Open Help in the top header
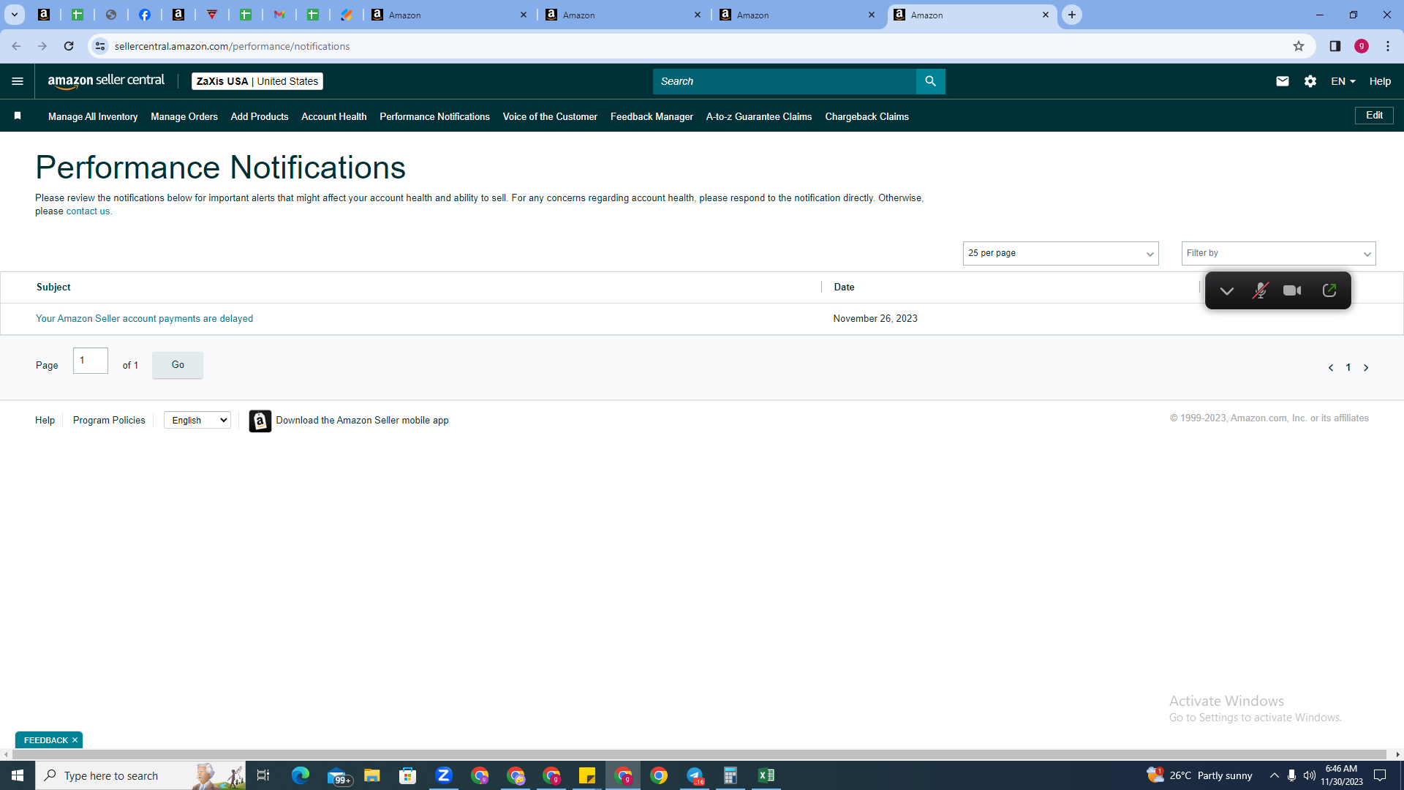The width and height of the screenshot is (1404, 790). point(1380,81)
